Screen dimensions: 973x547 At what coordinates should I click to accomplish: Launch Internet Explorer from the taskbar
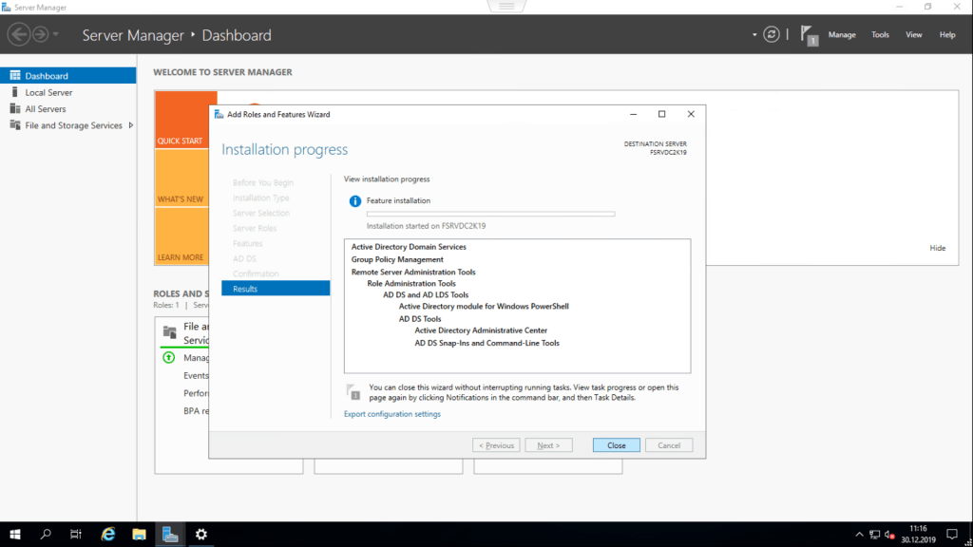(x=108, y=534)
